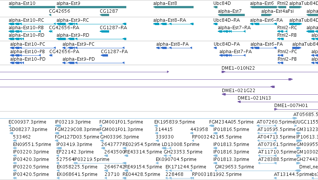Image resolution: width=318 pixels, height=180 pixels.
Task: Select BAC clone DME1-021N13
Action: (278, 102)
